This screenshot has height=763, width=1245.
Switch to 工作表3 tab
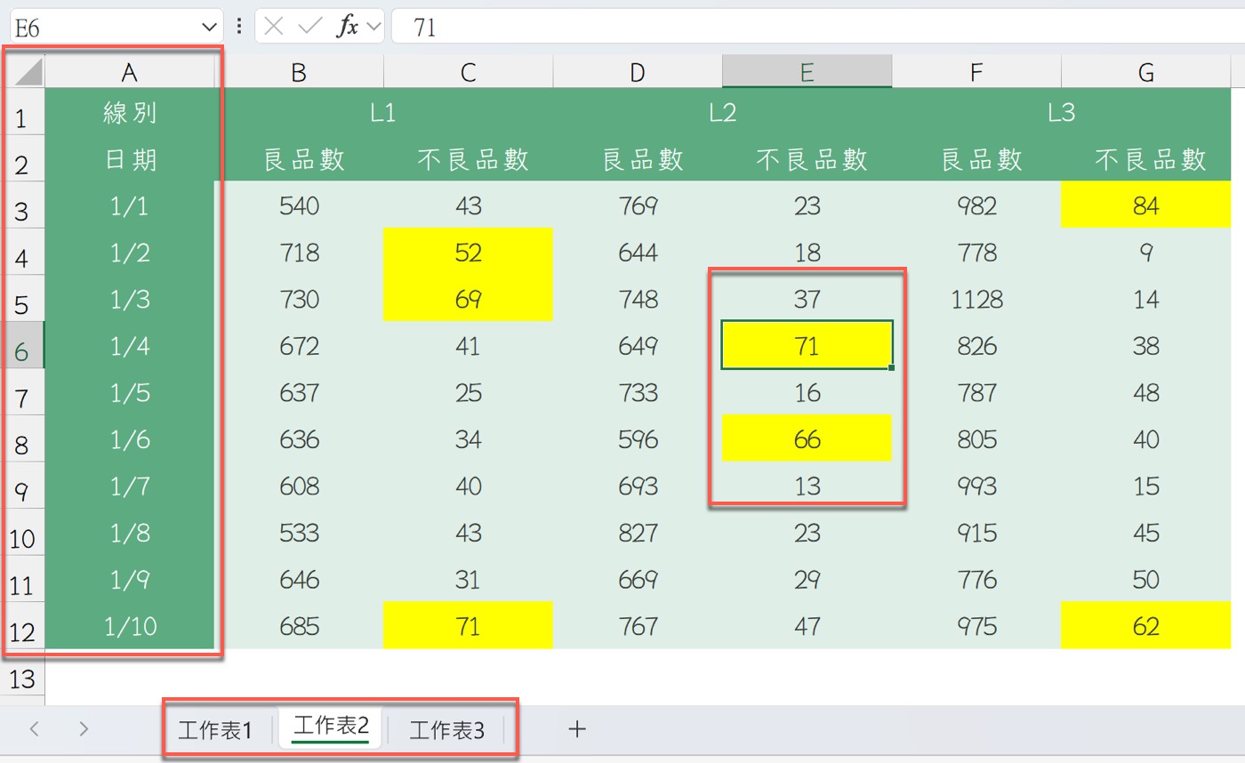coord(446,730)
